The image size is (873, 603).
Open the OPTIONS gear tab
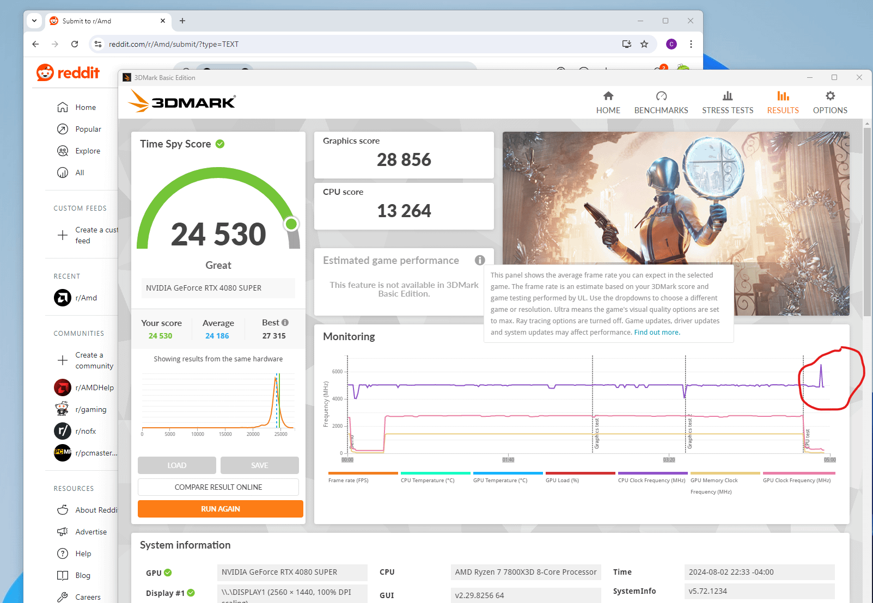click(830, 102)
